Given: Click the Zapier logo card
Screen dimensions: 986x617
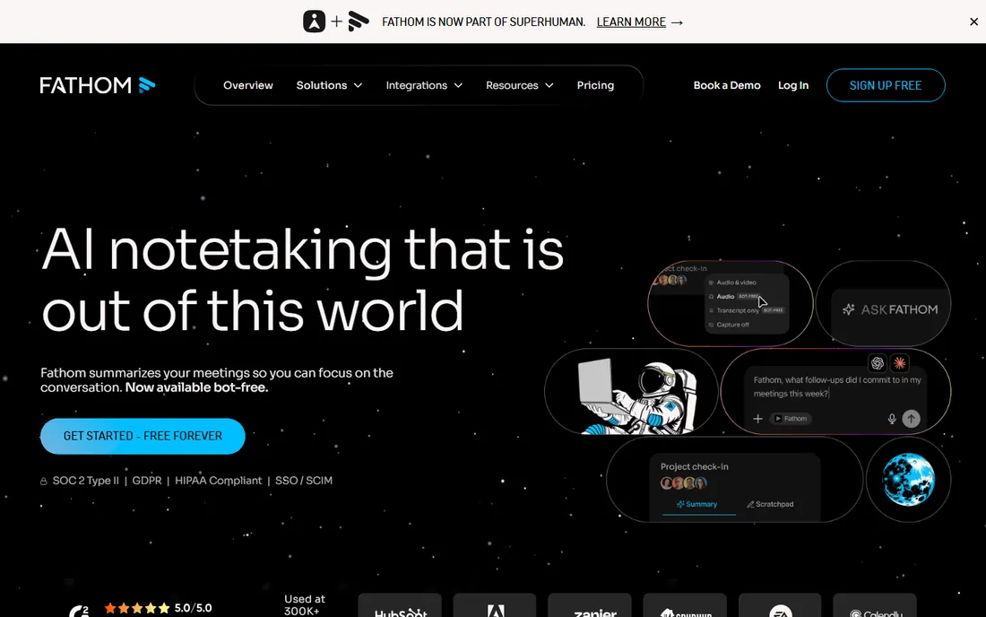Looking at the screenshot, I should [x=590, y=605].
